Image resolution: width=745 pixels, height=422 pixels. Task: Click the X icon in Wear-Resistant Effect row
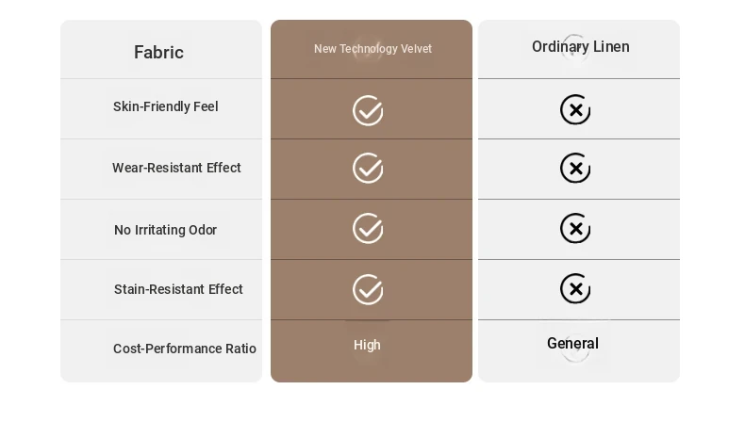(575, 168)
